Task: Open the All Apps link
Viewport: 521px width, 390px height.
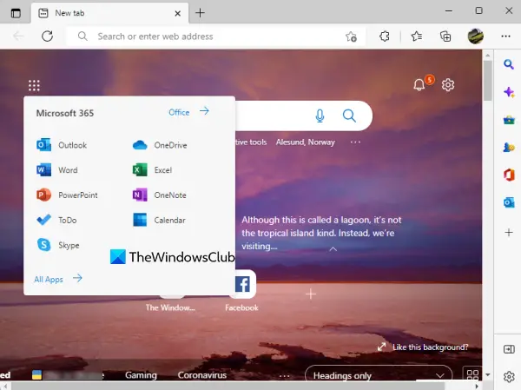Action: (58, 279)
